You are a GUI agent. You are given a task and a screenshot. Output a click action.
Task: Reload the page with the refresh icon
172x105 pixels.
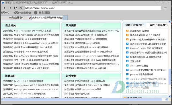(15, 8)
